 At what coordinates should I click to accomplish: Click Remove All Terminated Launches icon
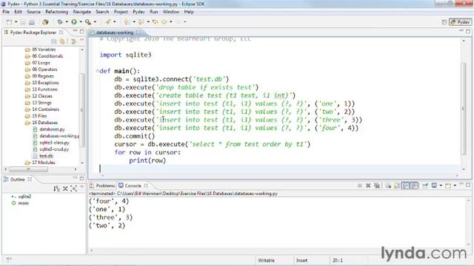click(x=377, y=185)
